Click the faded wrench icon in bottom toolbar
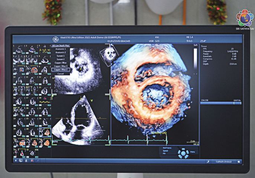255x178 pixels. coord(37,161)
